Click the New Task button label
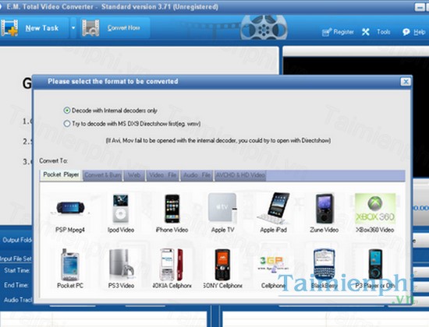The image size is (429, 327). coord(42,28)
